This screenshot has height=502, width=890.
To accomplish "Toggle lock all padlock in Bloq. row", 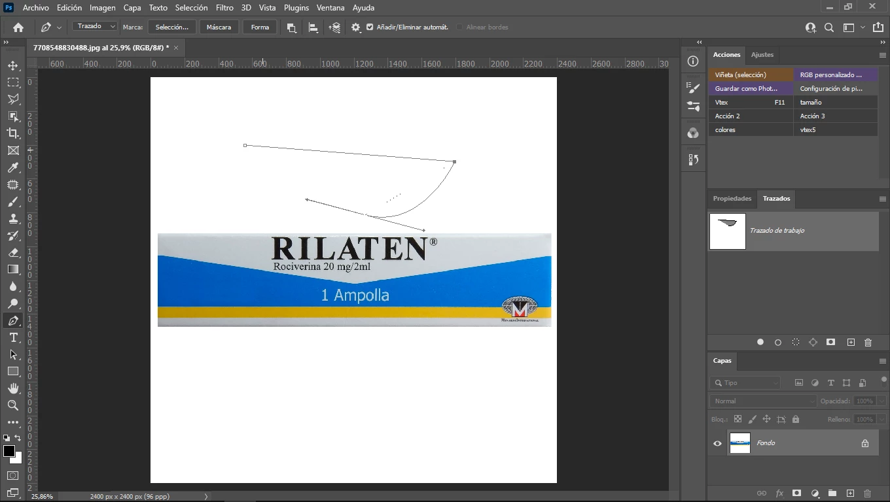I will [796, 419].
